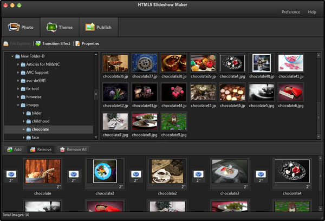Click the Remove All button
The height and width of the screenshot is (221, 325).
[x=73, y=149]
